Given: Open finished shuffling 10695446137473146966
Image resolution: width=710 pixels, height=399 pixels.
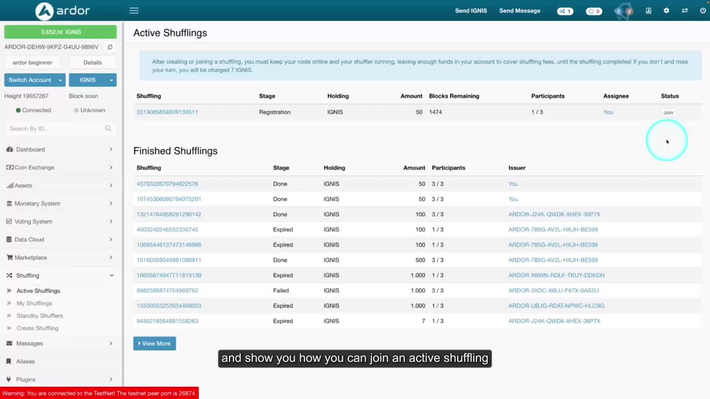Looking at the screenshot, I should (x=169, y=245).
